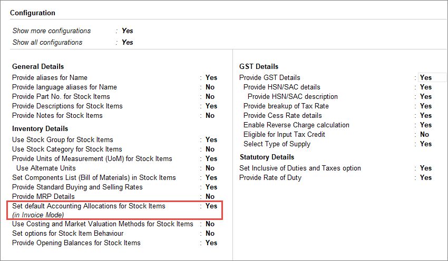Toggle Provide Notes for Stock Items value
The width and height of the screenshot is (448, 261).
tap(210, 116)
